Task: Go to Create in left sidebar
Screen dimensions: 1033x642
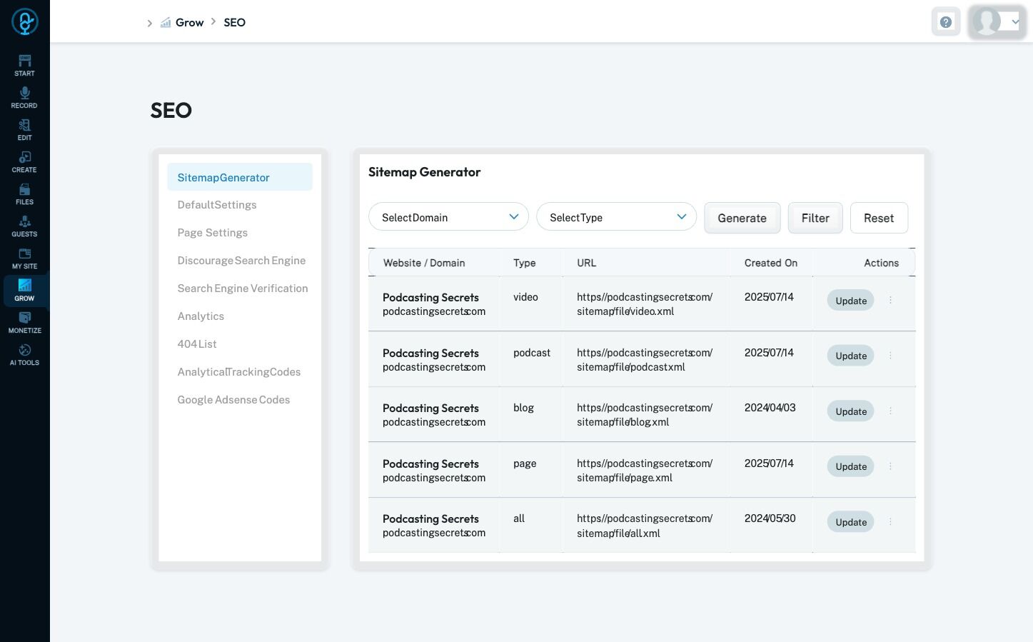Action: coord(24,162)
